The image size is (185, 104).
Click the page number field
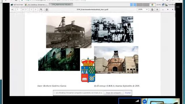(x=18, y=10)
